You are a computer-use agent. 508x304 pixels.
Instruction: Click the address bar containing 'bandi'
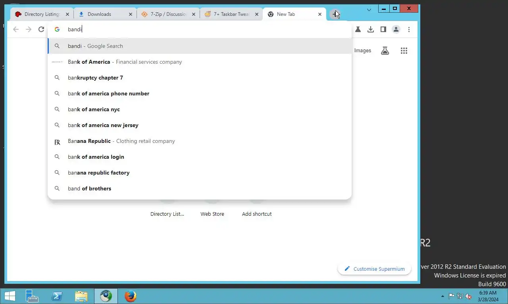tap(200, 29)
